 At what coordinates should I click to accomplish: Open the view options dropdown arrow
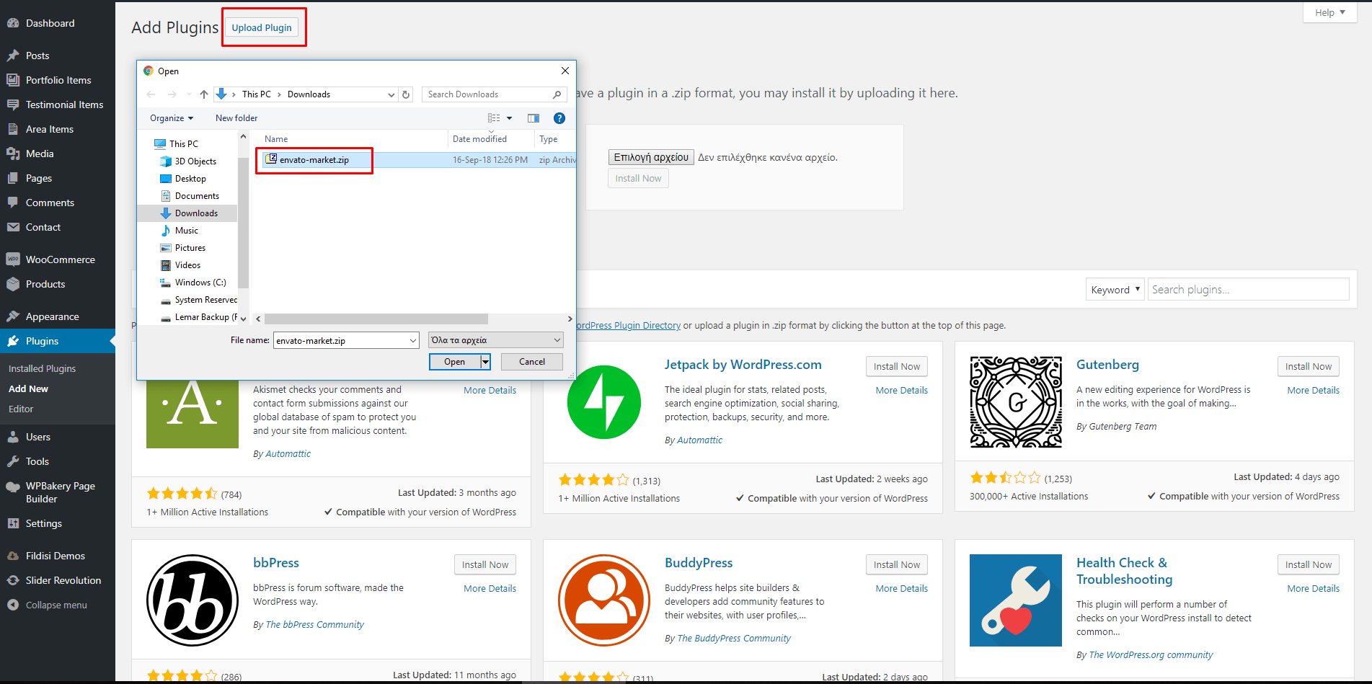point(509,118)
